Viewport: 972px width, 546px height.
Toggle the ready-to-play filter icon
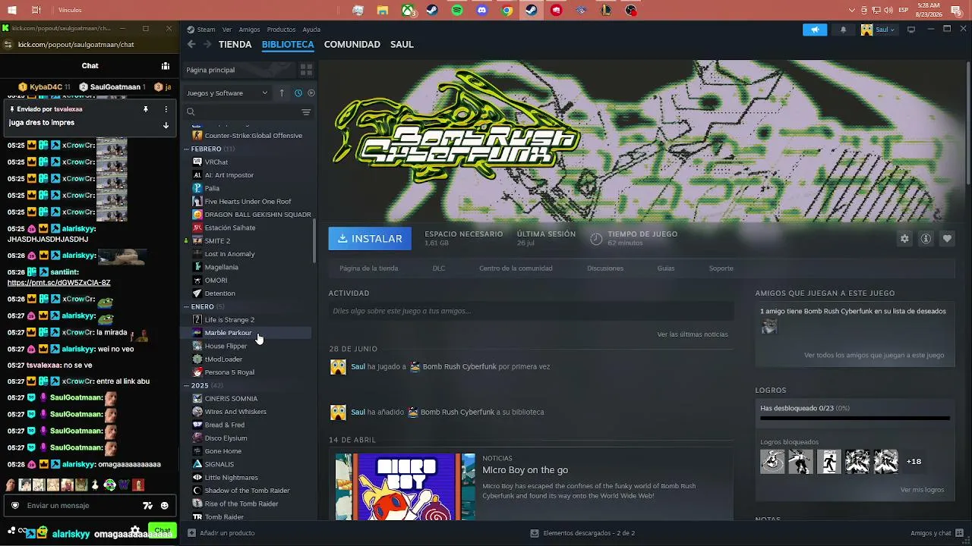[311, 93]
